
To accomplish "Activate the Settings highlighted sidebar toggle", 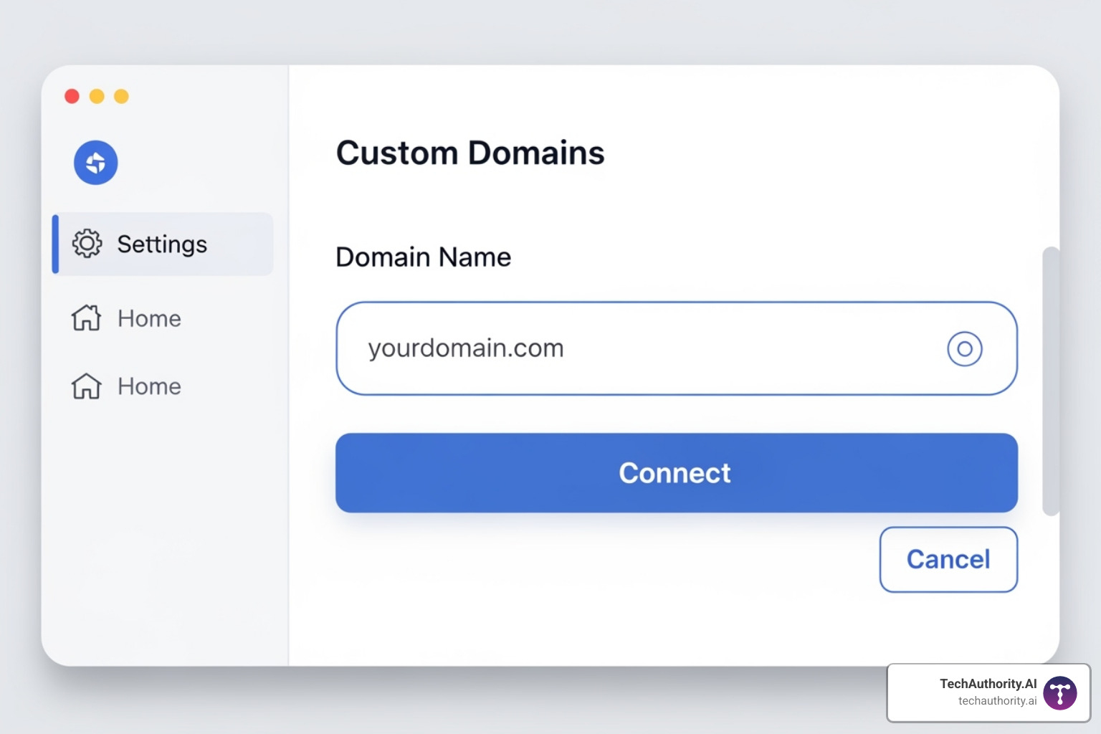I will (x=162, y=244).
